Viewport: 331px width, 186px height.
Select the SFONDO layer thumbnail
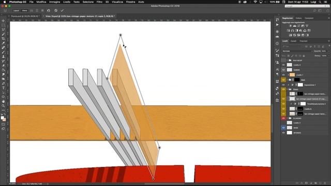point(290,133)
